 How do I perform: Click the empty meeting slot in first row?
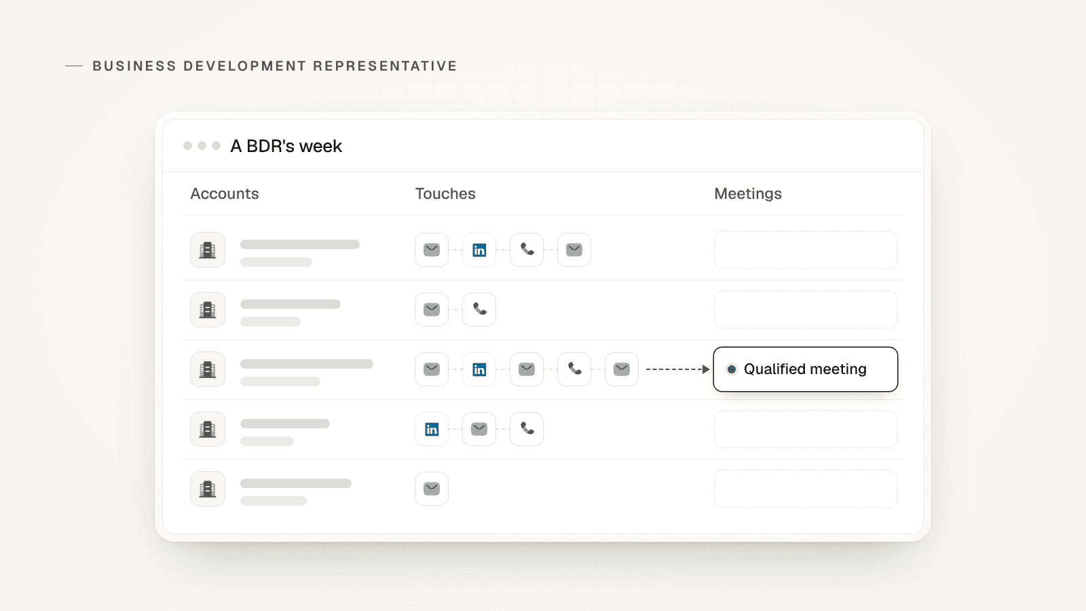point(806,250)
